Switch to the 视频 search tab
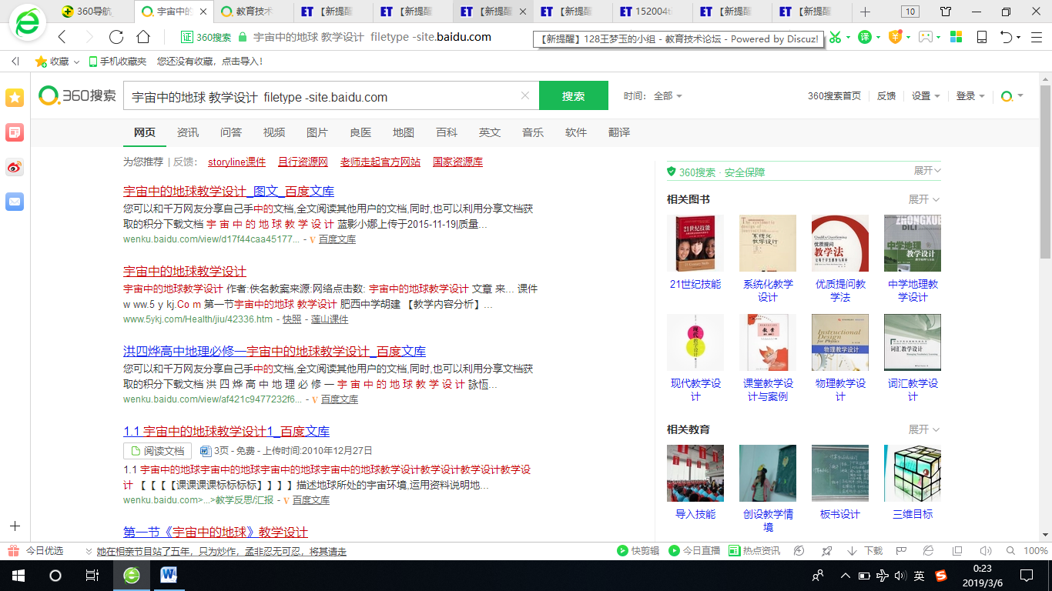Viewport: 1052px width, 591px height. tap(274, 132)
